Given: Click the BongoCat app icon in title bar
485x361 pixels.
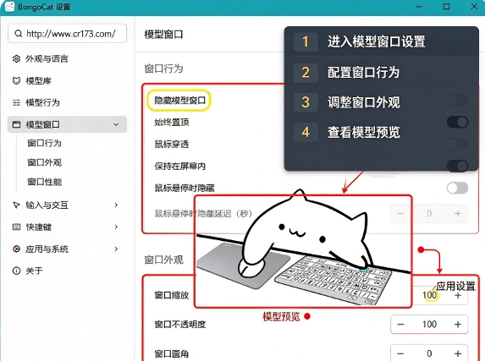Looking at the screenshot, I should pos(9,7).
